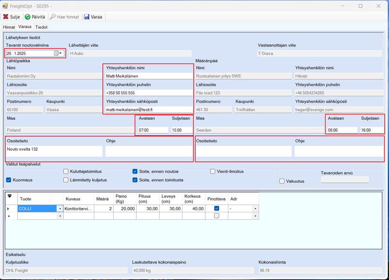This screenshot has height=280, width=389.
Task: Click the Vastaanottajan viite field with T Orava
Action: pyautogui.click(x=320, y=54)
